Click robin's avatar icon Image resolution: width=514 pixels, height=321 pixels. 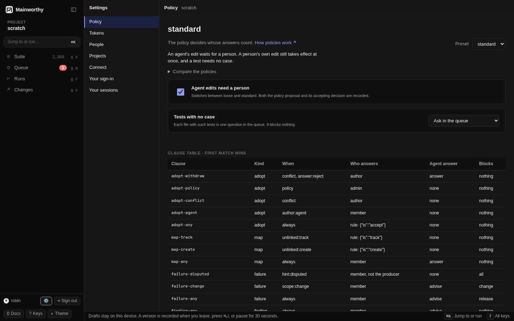click(x=6, y=301)
